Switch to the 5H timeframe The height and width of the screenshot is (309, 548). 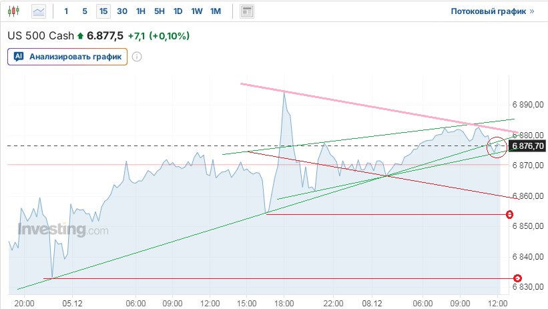(x=159, y=11)
